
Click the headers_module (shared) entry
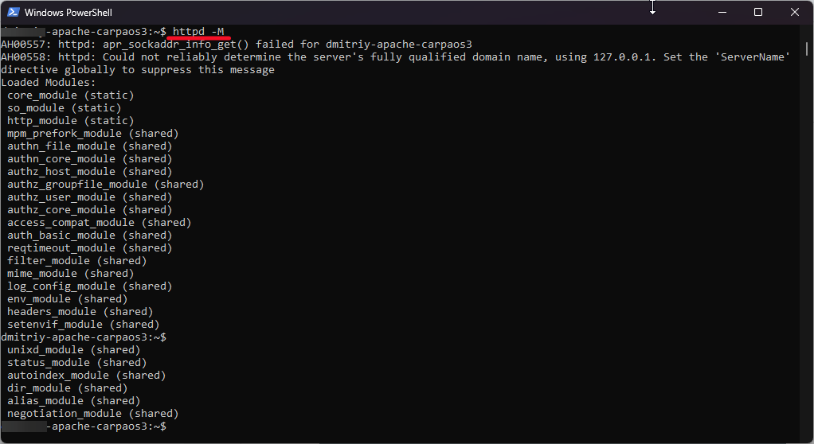80,312
